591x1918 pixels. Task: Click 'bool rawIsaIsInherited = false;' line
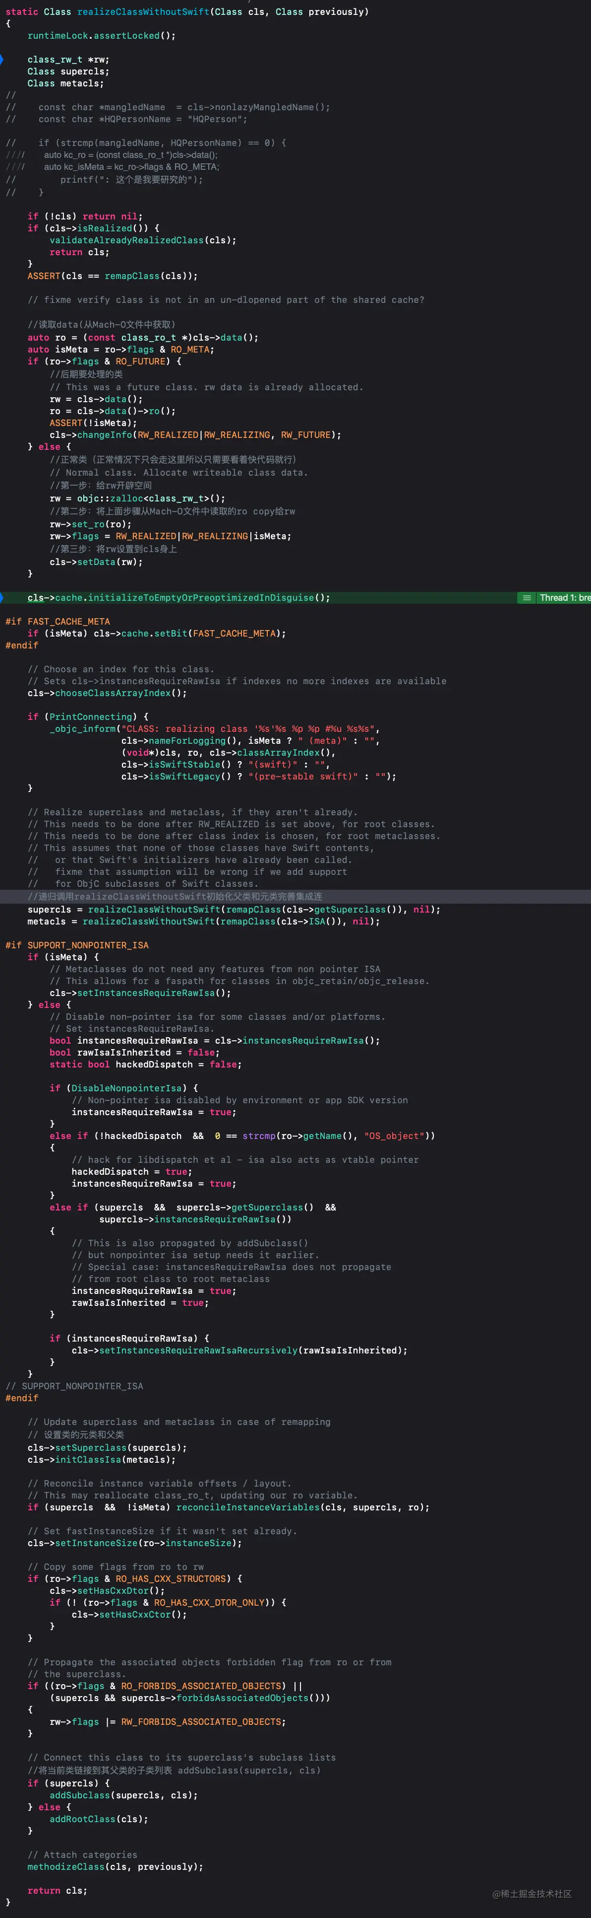click(x=134, y=1053)
